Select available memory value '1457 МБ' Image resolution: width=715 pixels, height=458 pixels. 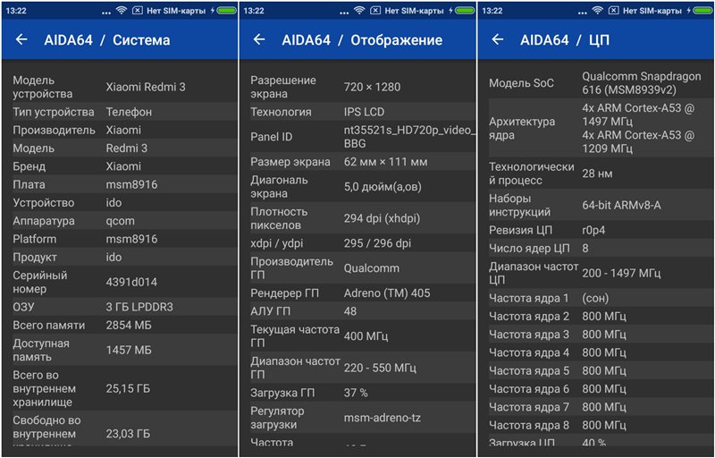click(129, 351)
